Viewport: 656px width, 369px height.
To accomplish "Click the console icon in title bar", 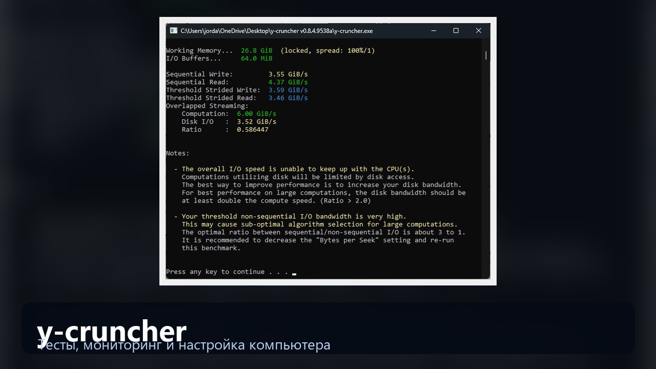I will 174,31.
